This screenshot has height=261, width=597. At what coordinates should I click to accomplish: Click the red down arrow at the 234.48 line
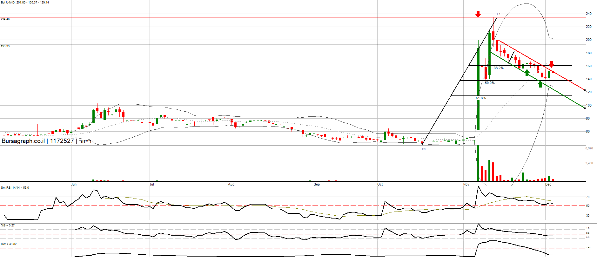478,14
